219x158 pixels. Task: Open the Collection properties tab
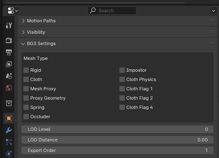(x=9, y=103)
